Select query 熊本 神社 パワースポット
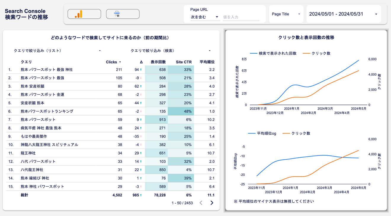The height and width of the screenshot is (216, 391). [42, 186]
